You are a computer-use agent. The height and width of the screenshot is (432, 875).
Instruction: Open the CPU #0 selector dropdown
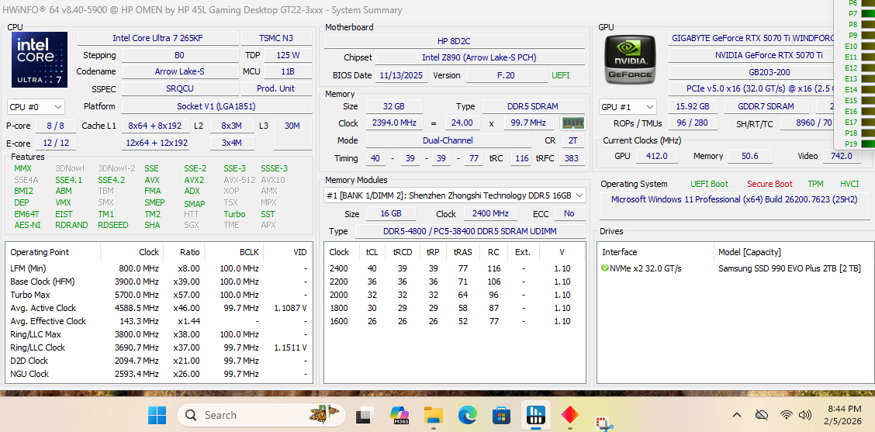coord(36,106)
